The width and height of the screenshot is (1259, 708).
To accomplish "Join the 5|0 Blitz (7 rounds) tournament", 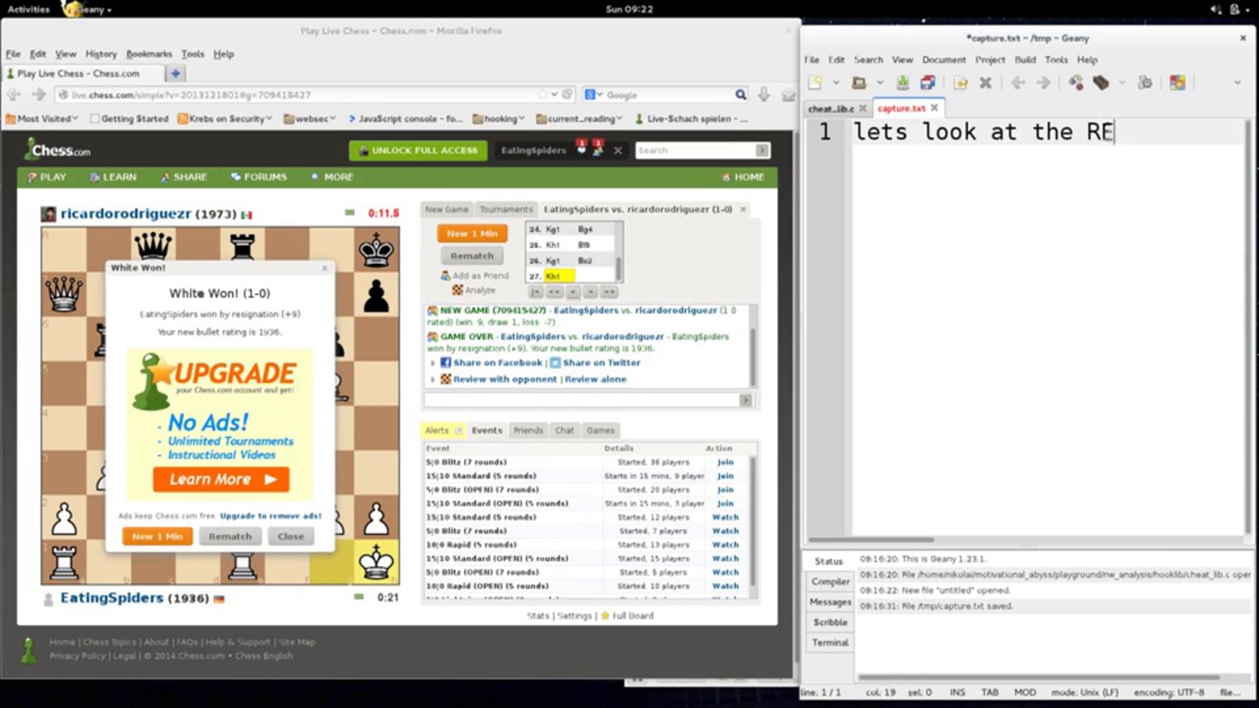I will [x=725, y=462].
